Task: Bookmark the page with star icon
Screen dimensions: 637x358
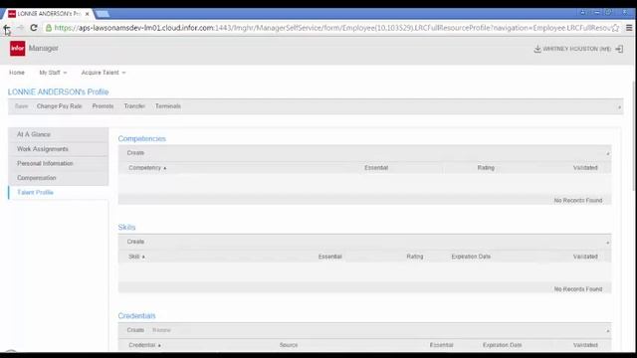Action: coord(615,28)
